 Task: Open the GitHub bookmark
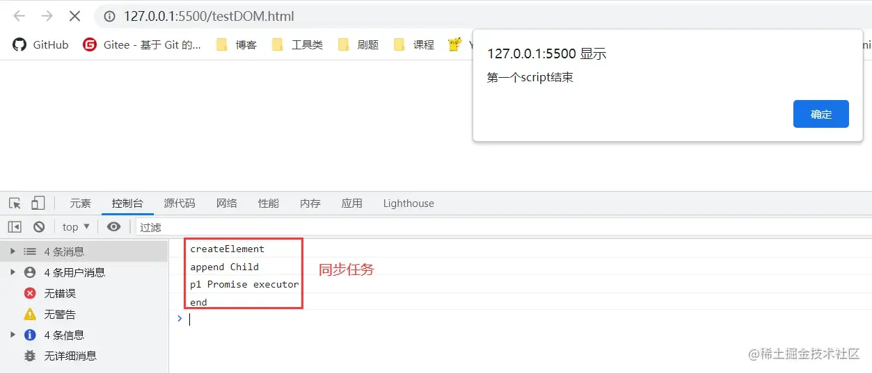click(40, 44)
